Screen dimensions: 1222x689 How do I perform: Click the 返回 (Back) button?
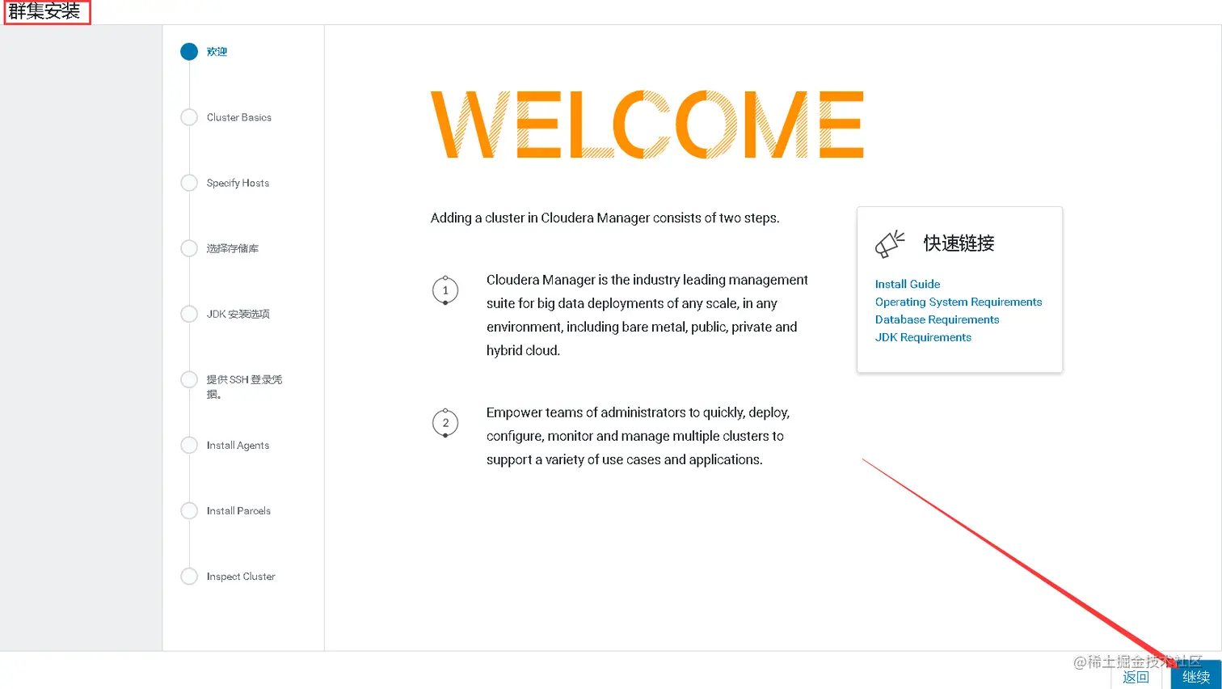1136,677
